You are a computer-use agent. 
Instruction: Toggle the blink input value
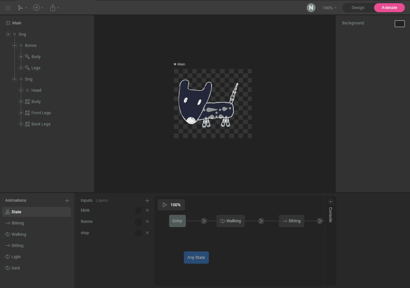click(138, 211)
